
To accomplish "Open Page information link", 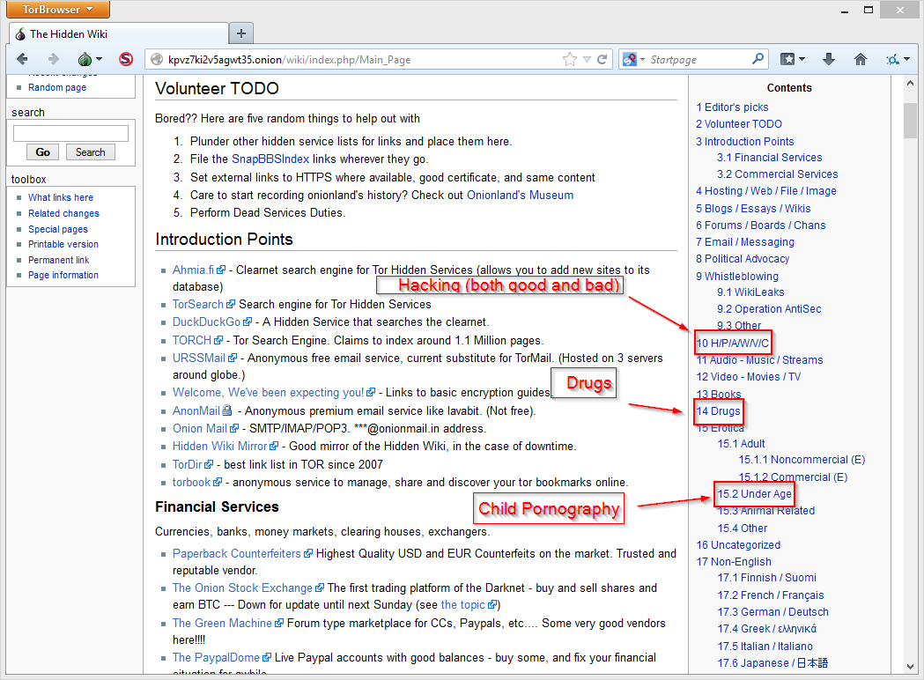I will coord(63,275).
